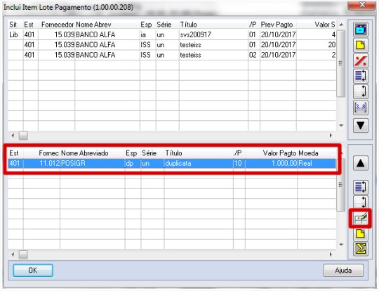Click Nome Abreviado column header in lower grid
Image resolution: width=379 pixels, height=291 pixels.
point(85,153)
